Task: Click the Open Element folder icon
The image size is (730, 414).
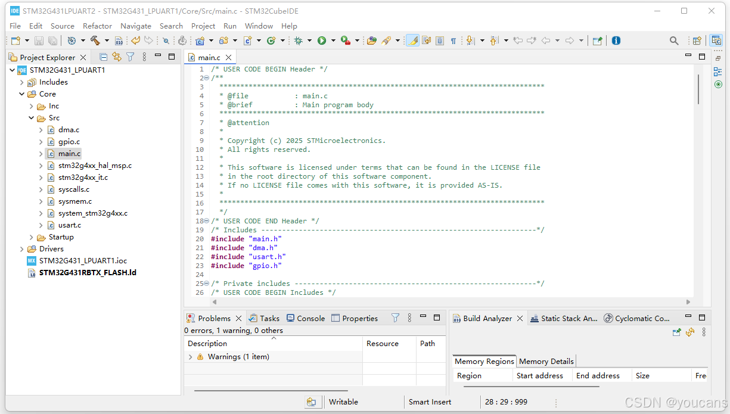Action: coord(371,41)
